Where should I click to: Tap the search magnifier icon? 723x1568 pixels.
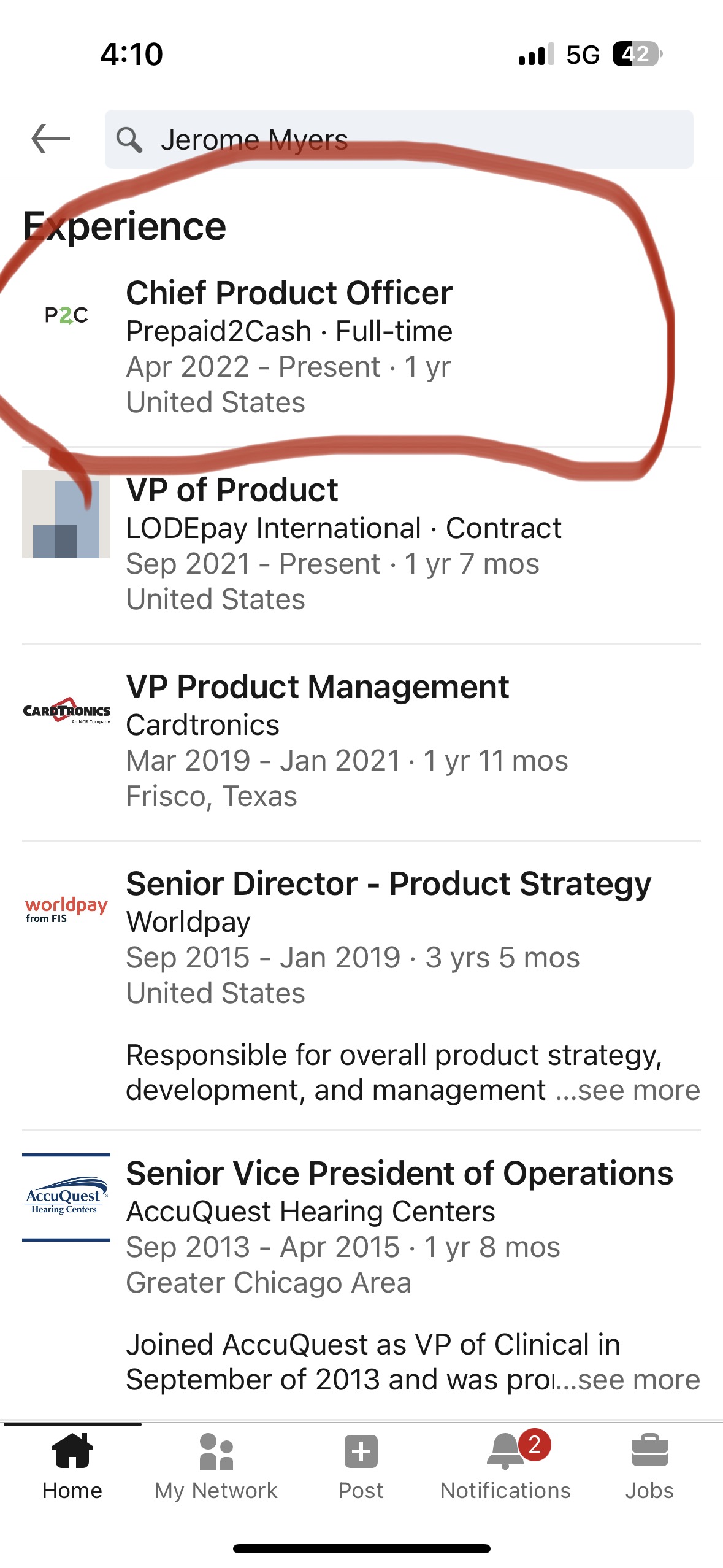(x=129, y=140)
